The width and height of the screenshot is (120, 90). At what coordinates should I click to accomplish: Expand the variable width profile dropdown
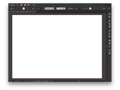(x=55, y=8)
